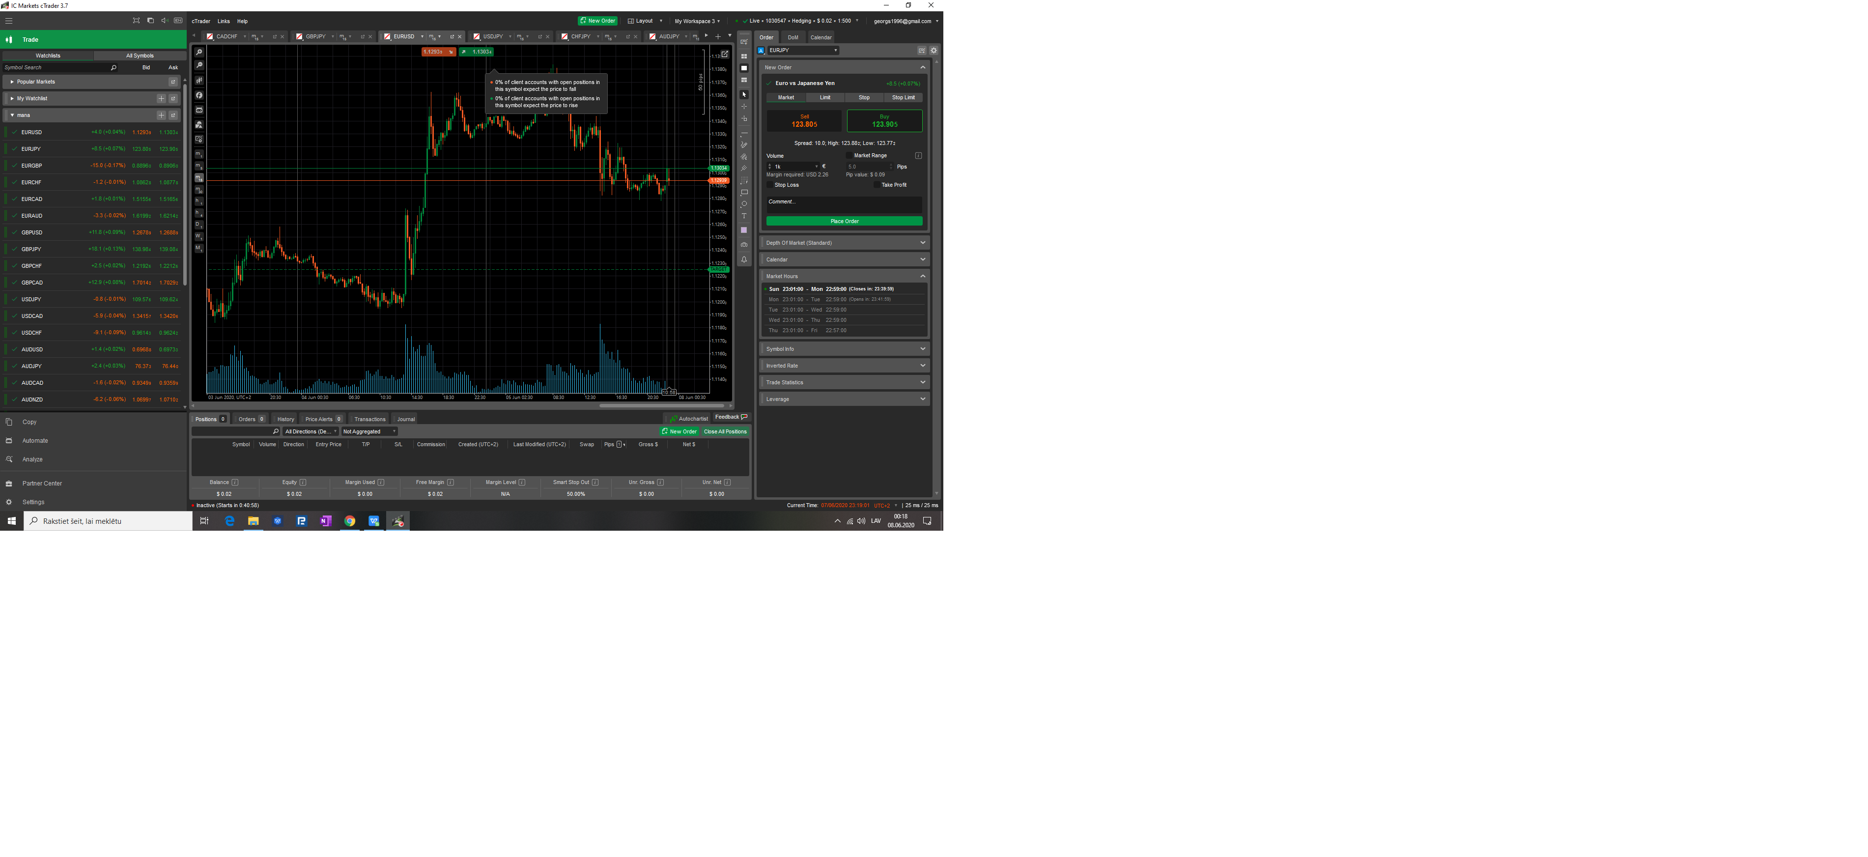The width and height of the screenshot is (1868, 857).
Task: Toggle the sound speaker icon
Action: click(165, 20)
